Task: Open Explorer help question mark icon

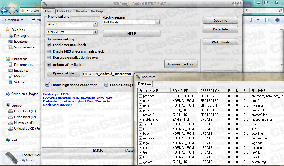Action: point(277,20)
